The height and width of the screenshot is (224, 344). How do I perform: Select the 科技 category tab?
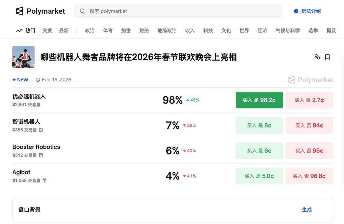(x=208, y=31)
